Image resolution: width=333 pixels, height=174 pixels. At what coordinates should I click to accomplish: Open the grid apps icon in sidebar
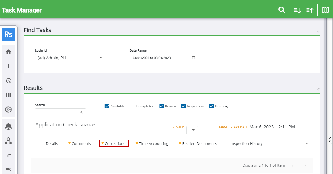pyautogui.click(x=9, y=95)
